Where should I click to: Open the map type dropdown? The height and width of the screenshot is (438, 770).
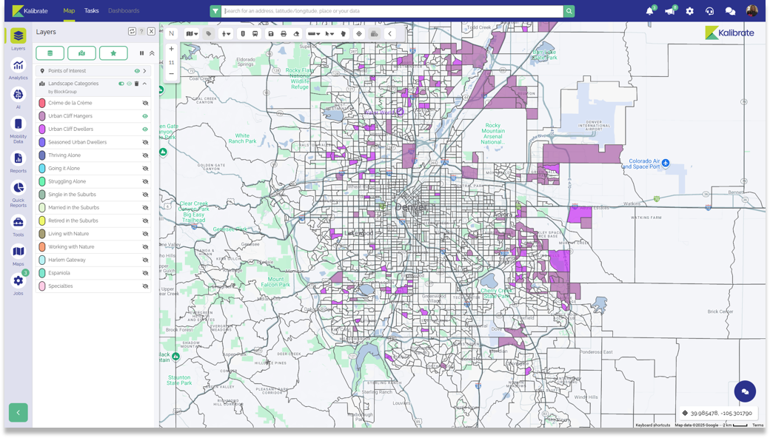pos(192,34)
